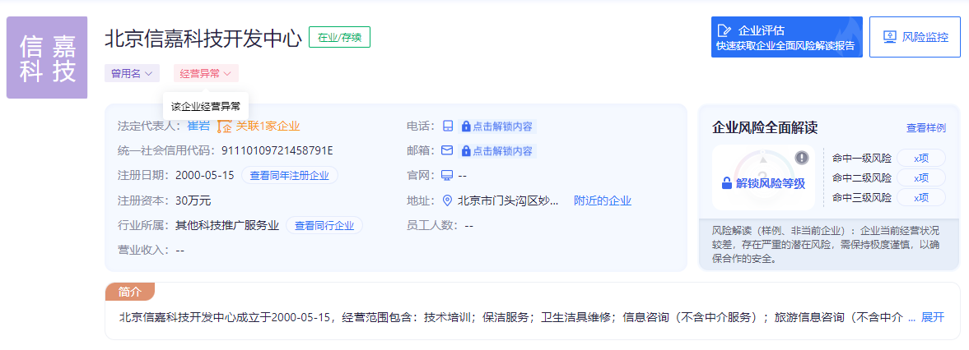Screen dimensions: 969x350
Task: Click 查看同行企业 button
Action: [324, 225]
